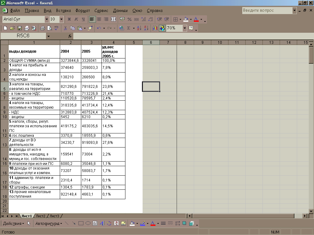314x235 pixels.
Task: Activate the Format Painter brush
Action: 90,28
